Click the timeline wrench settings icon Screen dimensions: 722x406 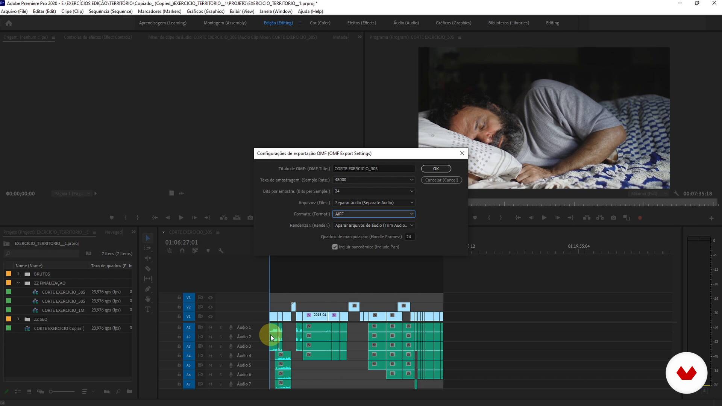[221, 251]
